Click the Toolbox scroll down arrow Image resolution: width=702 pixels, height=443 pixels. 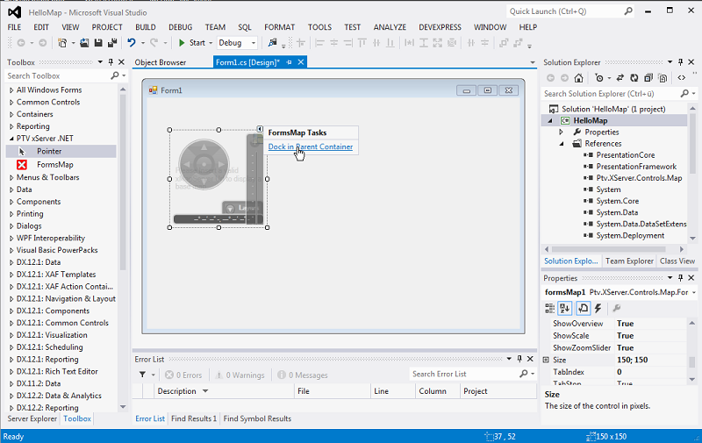coord(123,407)
